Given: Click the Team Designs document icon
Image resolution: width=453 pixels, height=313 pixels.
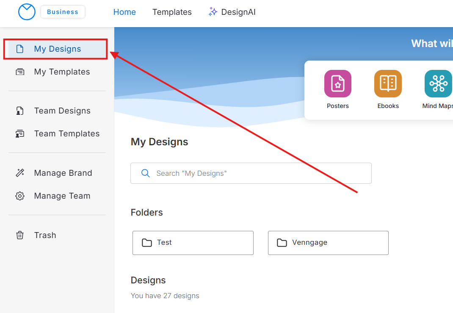Looking at the screenshot, I should pyautogui.click(x=20, y=111).
